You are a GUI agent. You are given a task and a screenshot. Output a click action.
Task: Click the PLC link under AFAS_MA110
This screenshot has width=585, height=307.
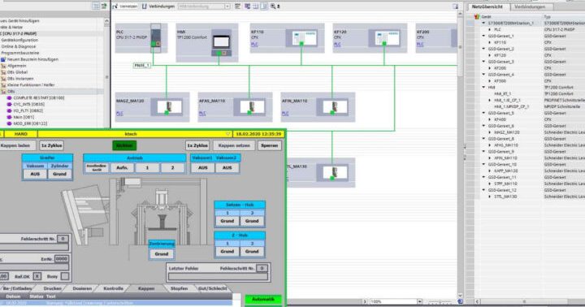pos(202,114)
